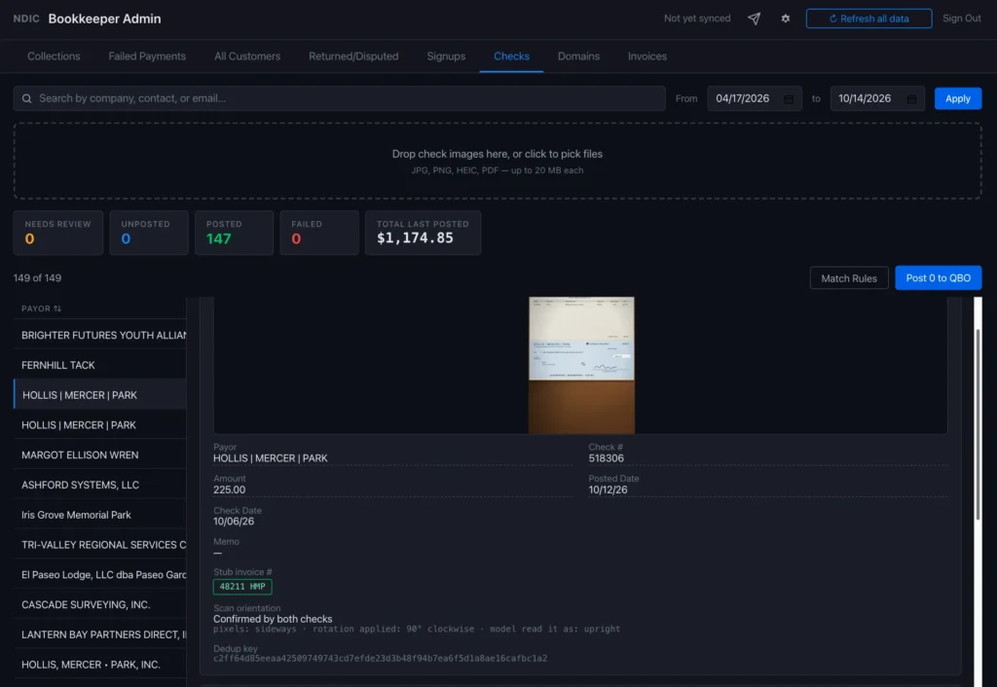997x687 pixels.
Task: Select LANTERN BAY PARTNERS DIRECT row
Action: point(100,633)
